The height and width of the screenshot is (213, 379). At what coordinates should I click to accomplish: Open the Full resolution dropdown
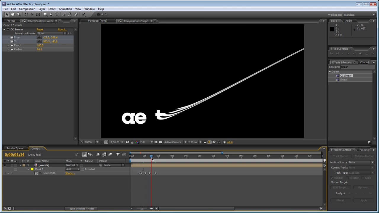coord(146,142)
